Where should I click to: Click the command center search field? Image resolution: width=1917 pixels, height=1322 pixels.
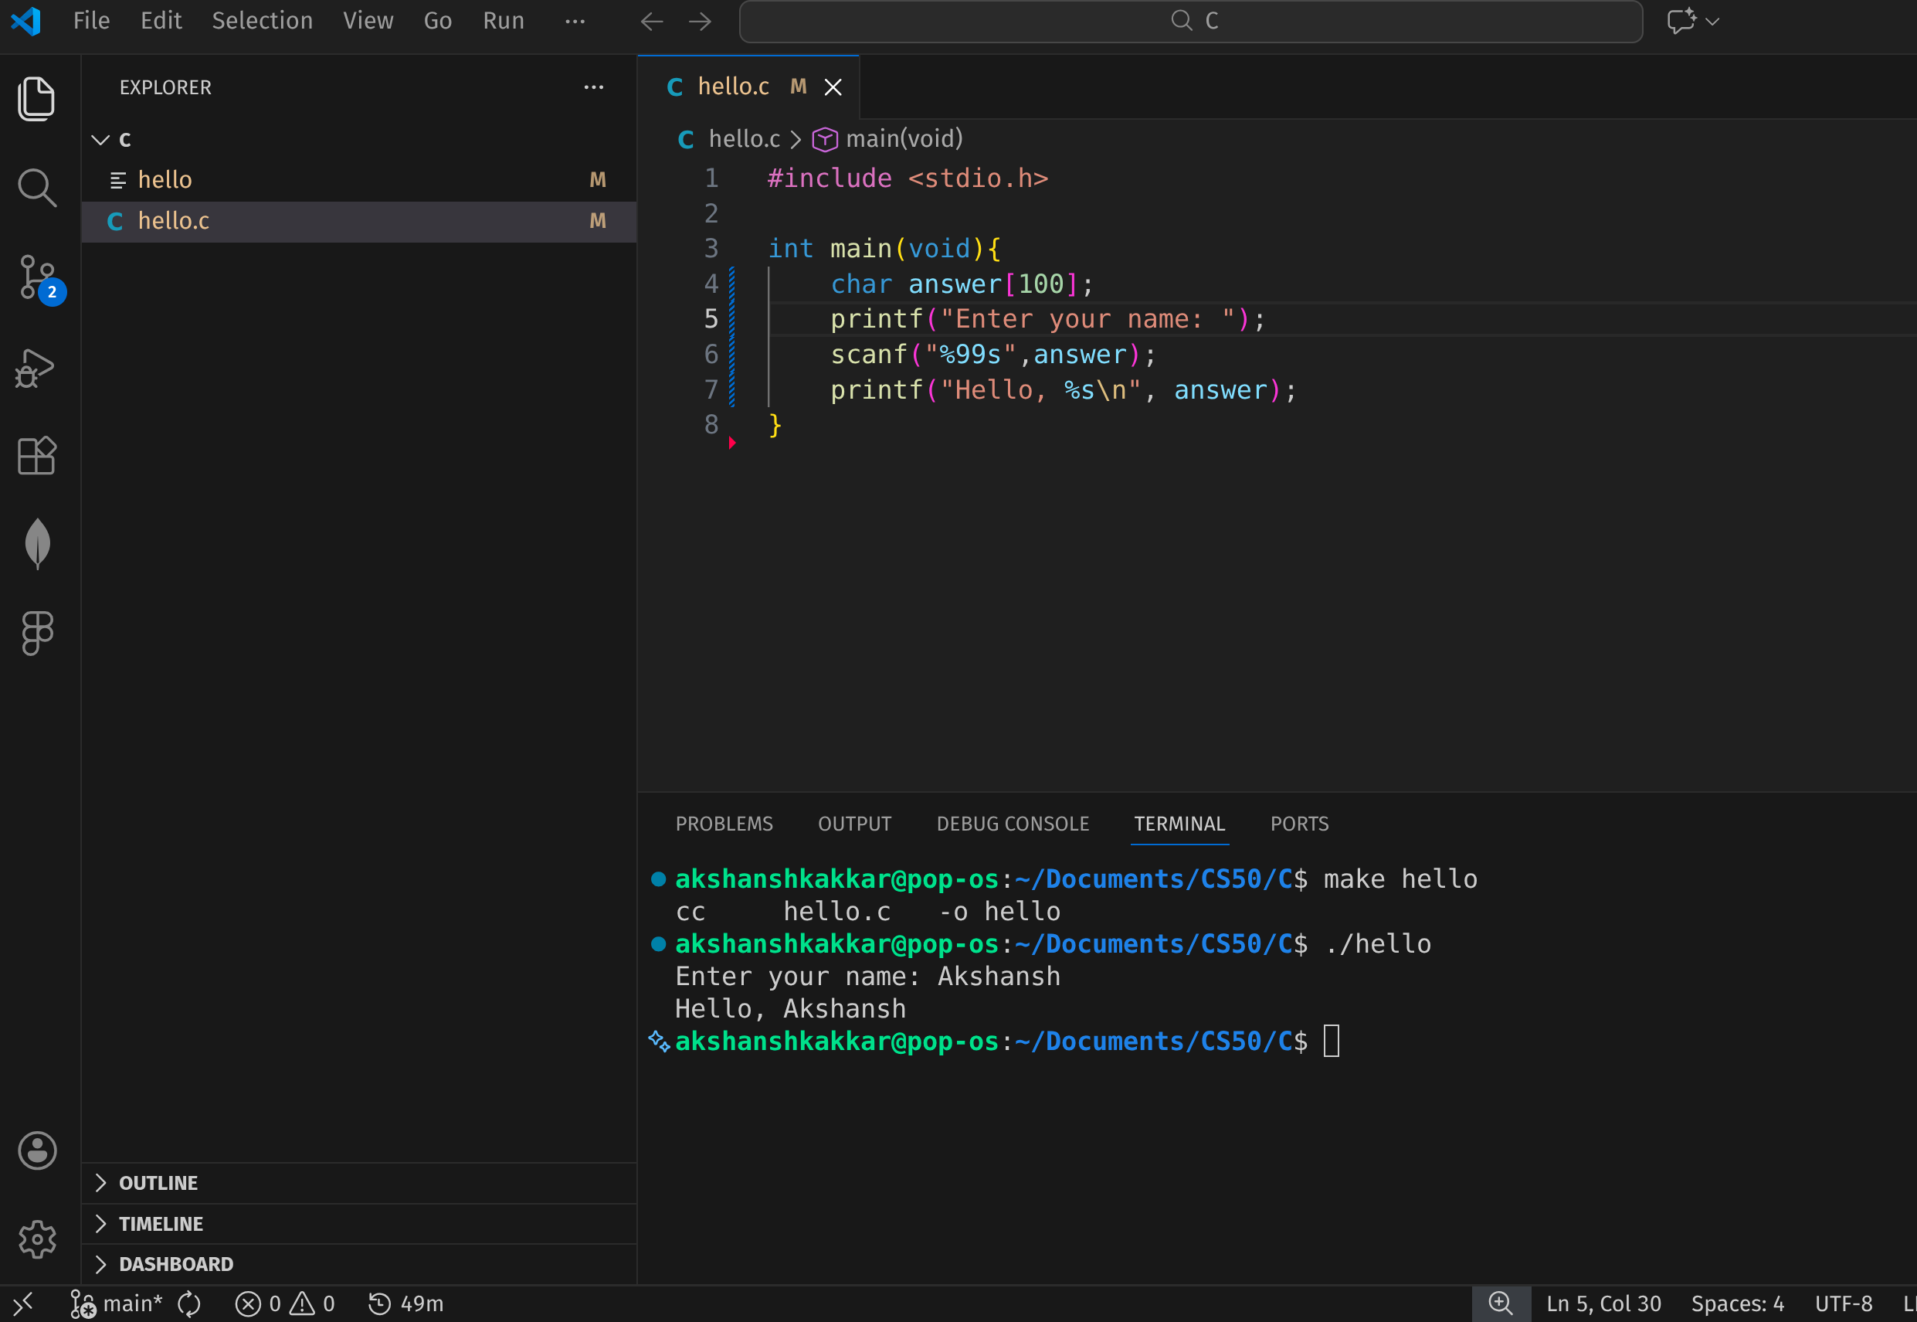[x=1190, y=22]
